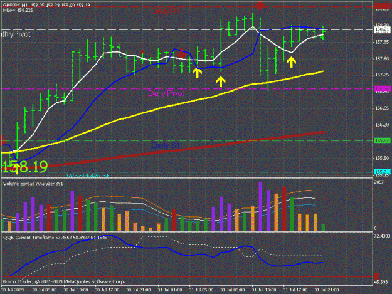Click the 31 Jul 09:00 time label
The width and height of the screenshot is (392, 294).
tap(233, 290)
